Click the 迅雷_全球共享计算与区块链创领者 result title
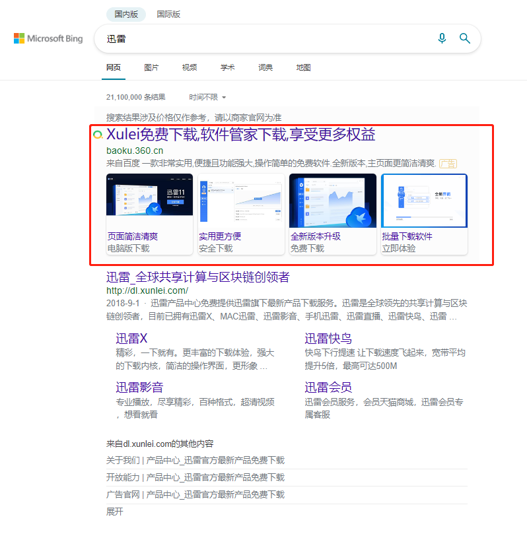This screenshot has width=527, height=534. (x=198, y=277)
